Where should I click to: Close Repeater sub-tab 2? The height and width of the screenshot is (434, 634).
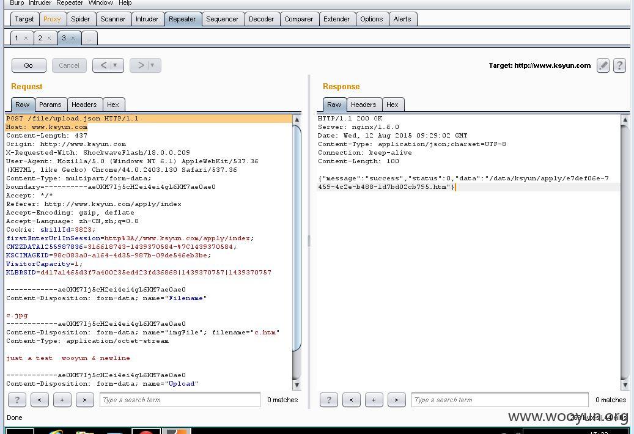click(x=50, y=39)
